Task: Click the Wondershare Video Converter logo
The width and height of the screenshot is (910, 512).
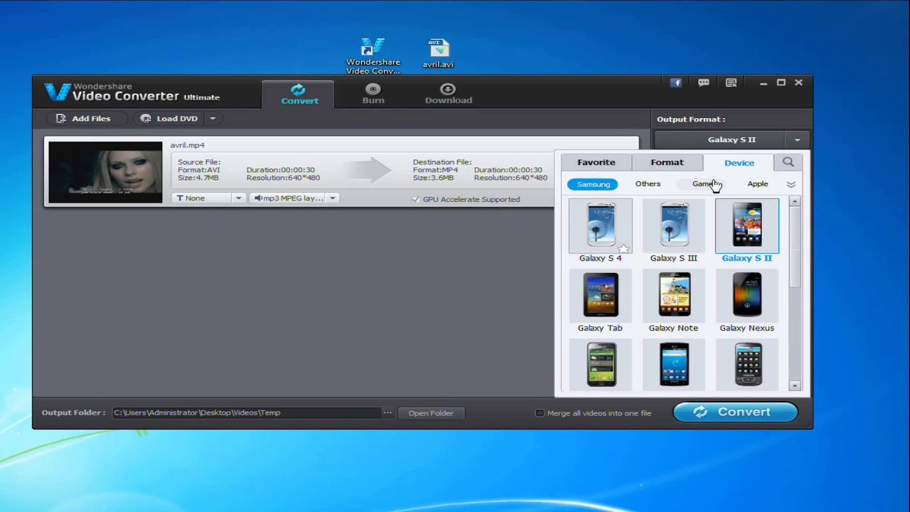Action: [132, 92]
